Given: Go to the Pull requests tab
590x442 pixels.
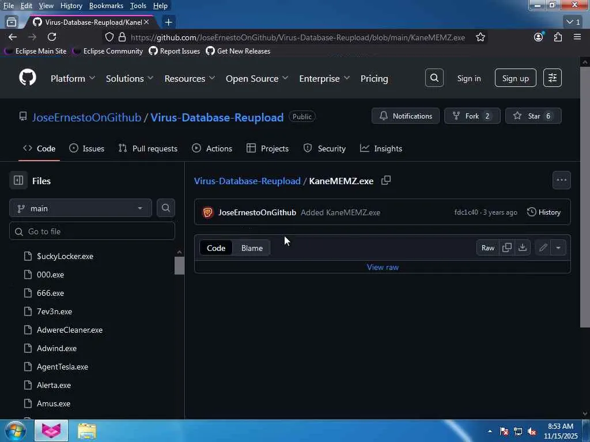Looking at the screenshot, I should click(x=148, y=148).
